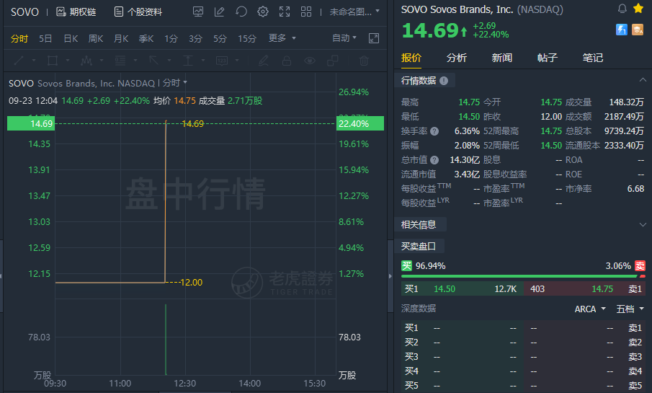Toggle drawings visibility eye icon
The height and width of the screenshot is (393, 652).
[x=309, y=61]
